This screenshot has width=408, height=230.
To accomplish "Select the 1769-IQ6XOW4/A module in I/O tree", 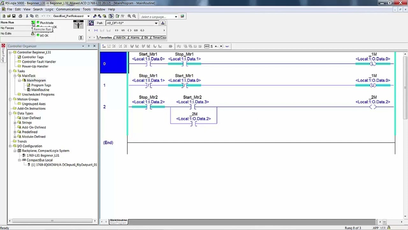I will point(64,165).
